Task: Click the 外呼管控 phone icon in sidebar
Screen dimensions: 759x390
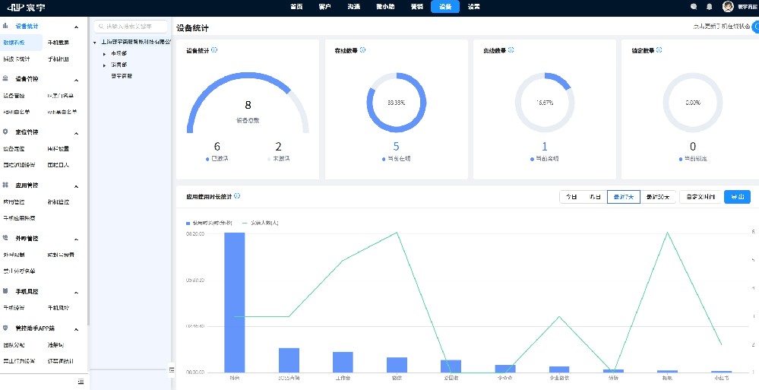Action: [x=5, y=239]
